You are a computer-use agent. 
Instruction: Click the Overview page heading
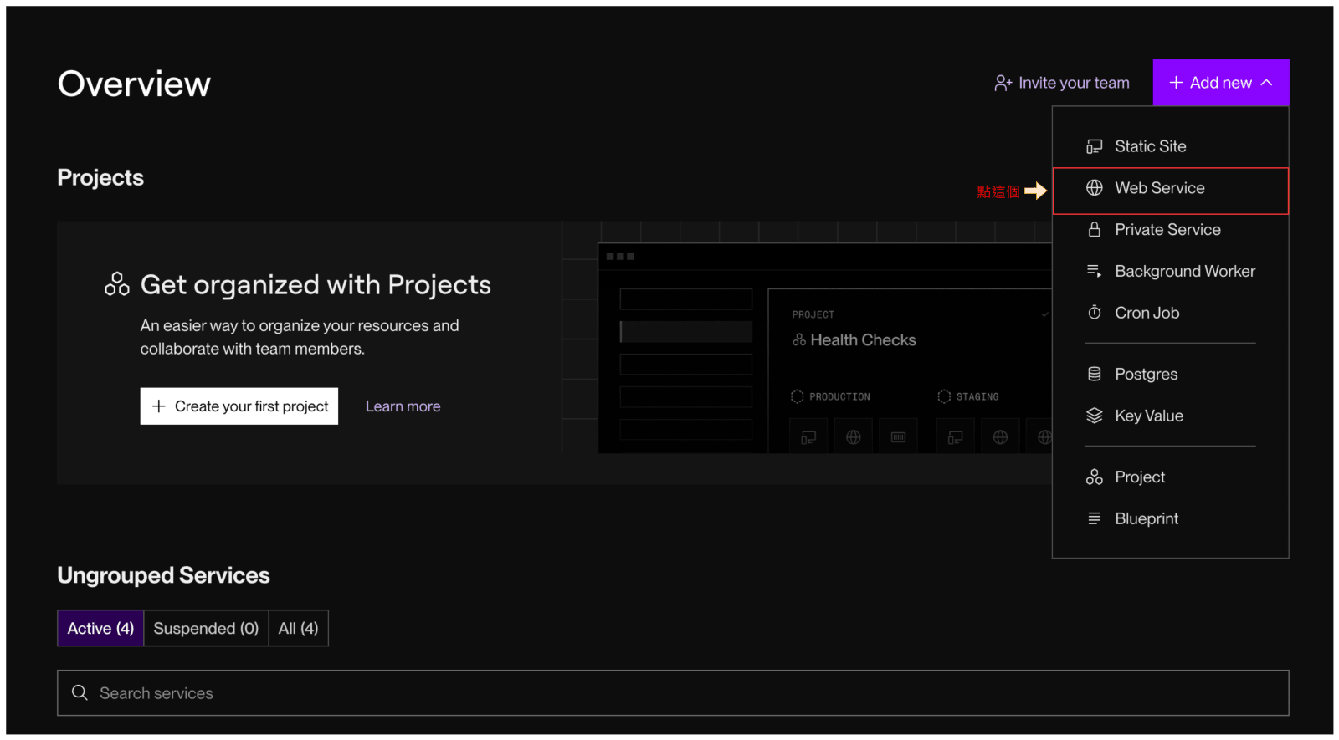pyautogui.click(x=134, y=84)
